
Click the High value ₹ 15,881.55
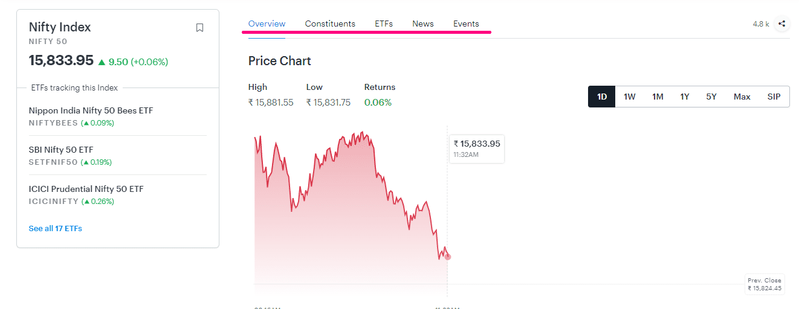tap(271, 103)
